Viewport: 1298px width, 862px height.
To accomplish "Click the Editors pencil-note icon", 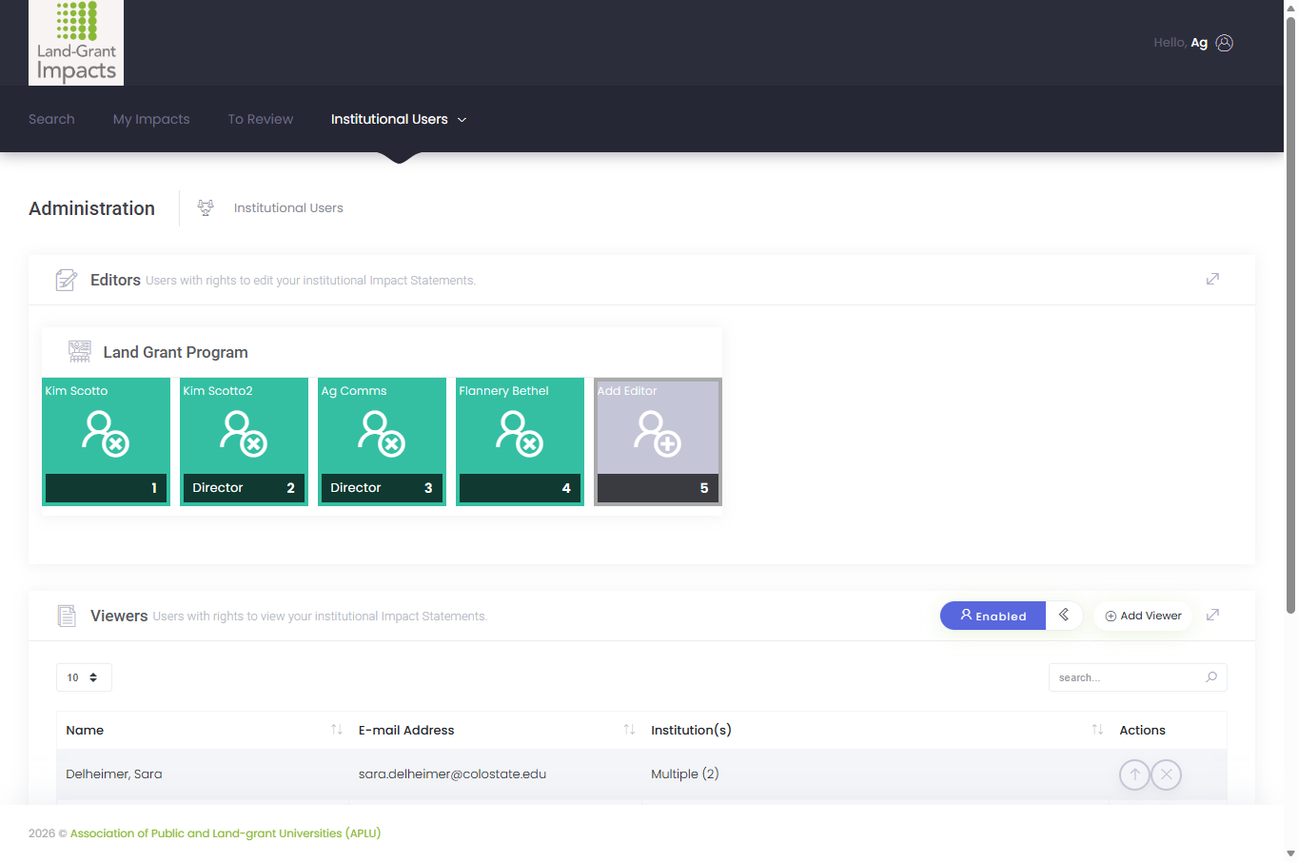I will click(66, 280).
